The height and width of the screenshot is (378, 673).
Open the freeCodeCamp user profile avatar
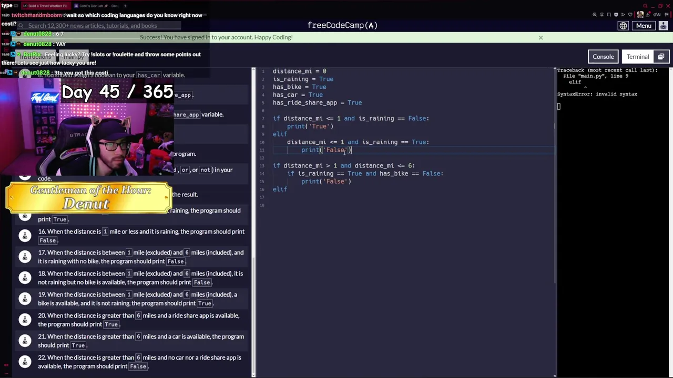coord(663,26)
